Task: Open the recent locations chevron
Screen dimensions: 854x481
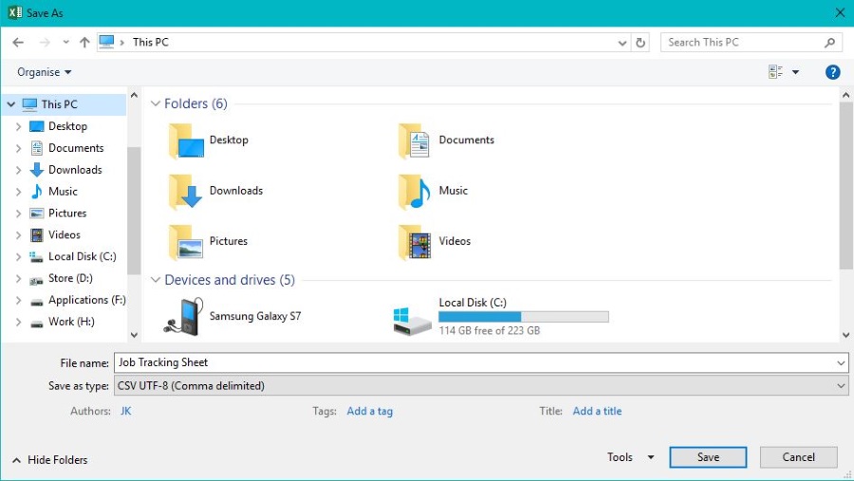Action: 65,42
